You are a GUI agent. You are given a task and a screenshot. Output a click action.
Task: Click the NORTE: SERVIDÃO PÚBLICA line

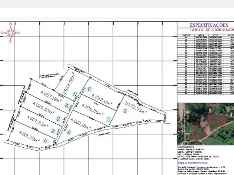pos(191,149)
